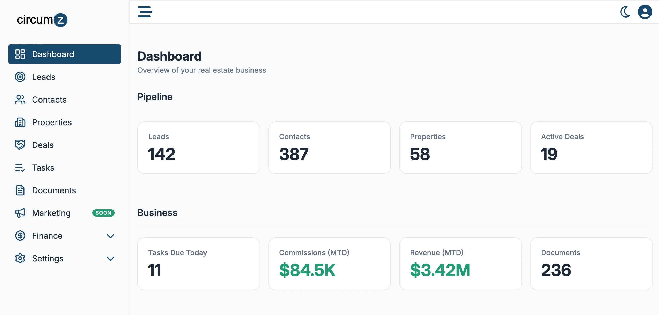Image resolution: width=659 pixels, height=315 pixels.
Task: Click the Tasks checklist icon
Action: tap(20, 168)
